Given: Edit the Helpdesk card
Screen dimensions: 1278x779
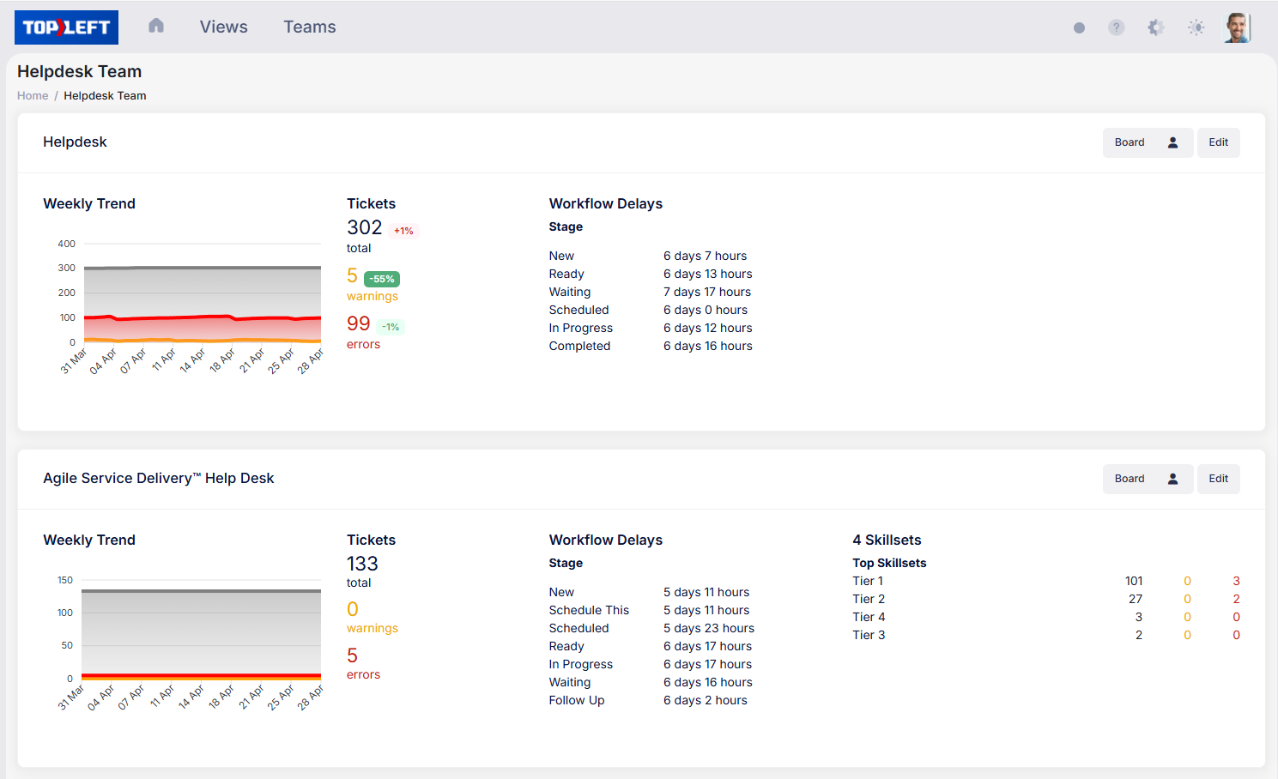Looking at the screenshot, I should (1219, 142).
